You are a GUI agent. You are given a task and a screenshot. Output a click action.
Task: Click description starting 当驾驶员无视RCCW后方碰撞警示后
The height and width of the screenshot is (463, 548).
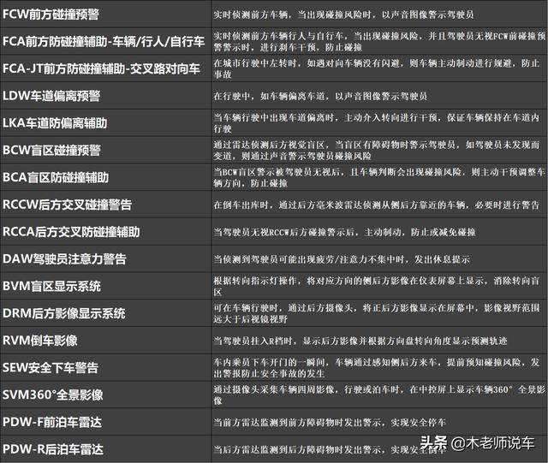(344, 232)
